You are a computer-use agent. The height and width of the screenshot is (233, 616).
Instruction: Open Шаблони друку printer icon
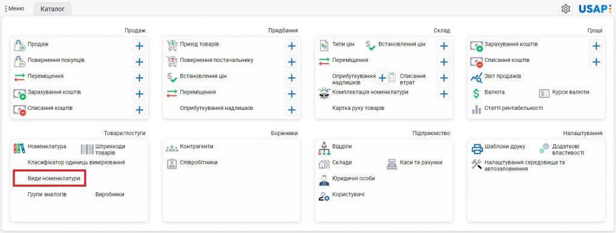[477, 149]
